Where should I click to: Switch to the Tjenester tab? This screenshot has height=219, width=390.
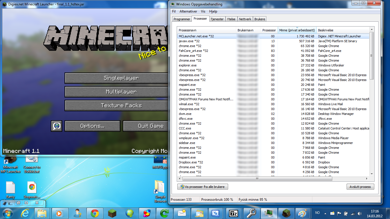[217, 19]
